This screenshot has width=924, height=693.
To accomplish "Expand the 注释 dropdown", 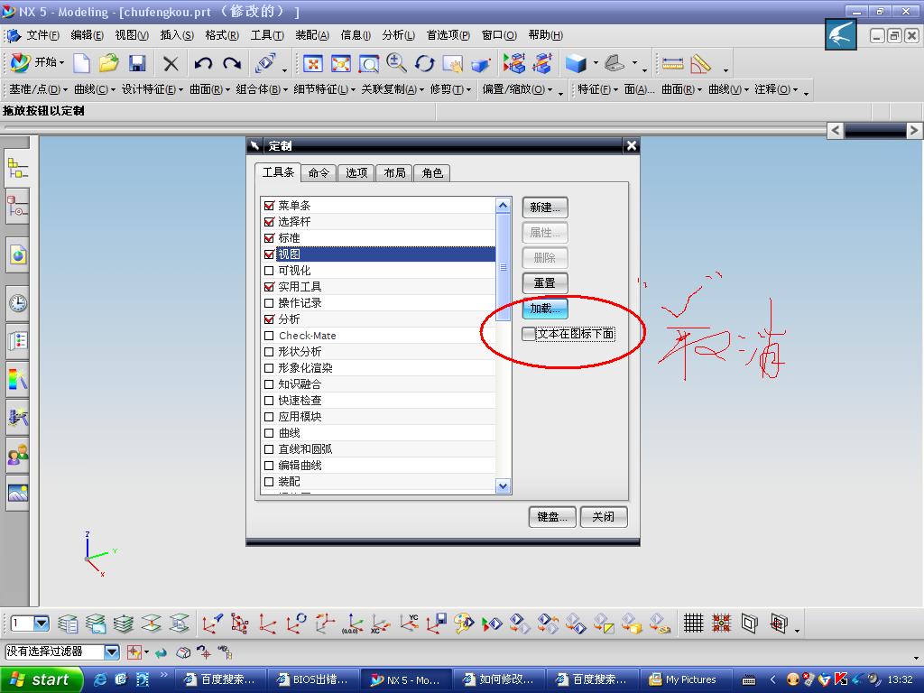I will (x=776, y=89).
